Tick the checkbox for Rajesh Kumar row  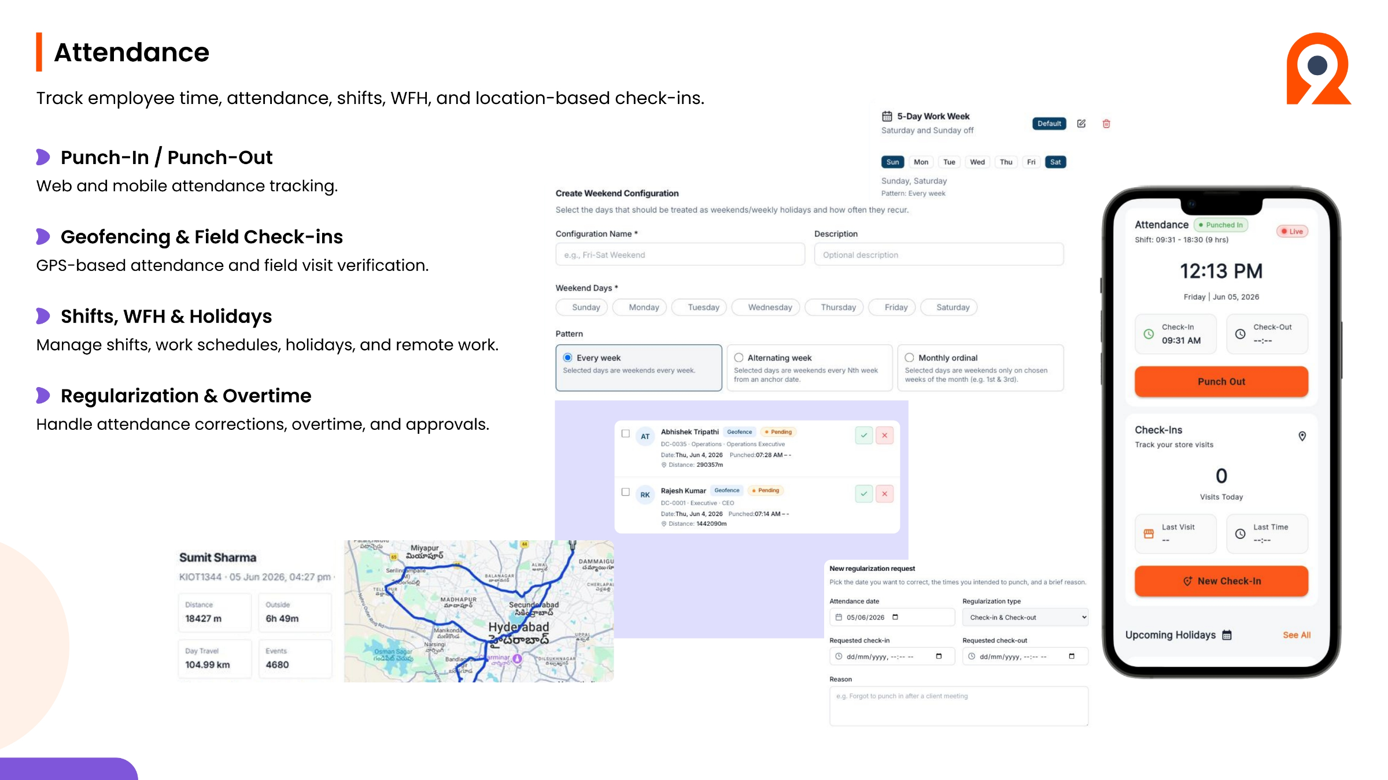tap(625, 492)
